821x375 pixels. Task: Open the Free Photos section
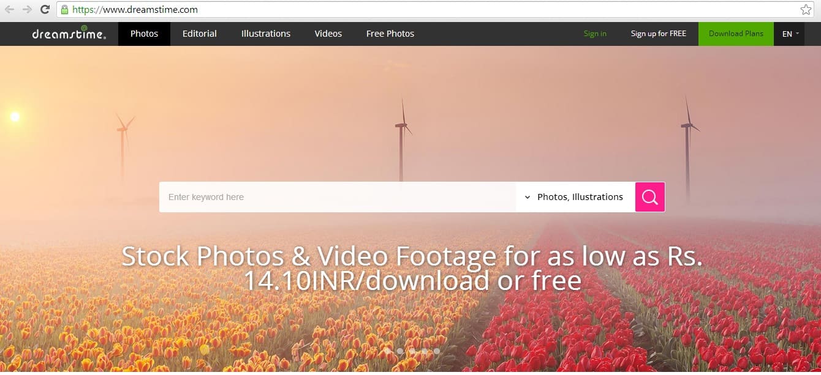click(x=390, y=34)
